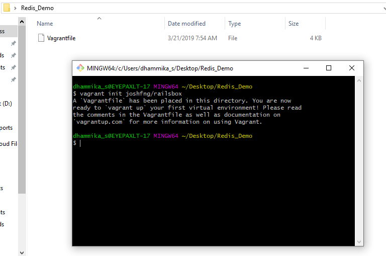Minimize the MINGW64 terminal window
Image resolution: width=386 pixels, height=256 pixels.
point(306,68)
